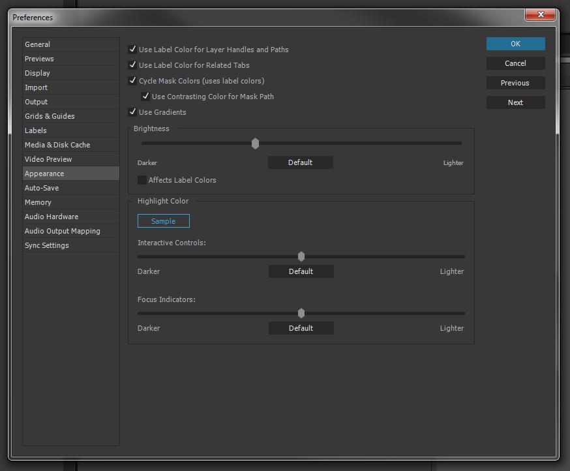This screenshot has height=471, width=570.
Task: Click the Darker label under Focus Indicators
Action: (x=149, y=328)
